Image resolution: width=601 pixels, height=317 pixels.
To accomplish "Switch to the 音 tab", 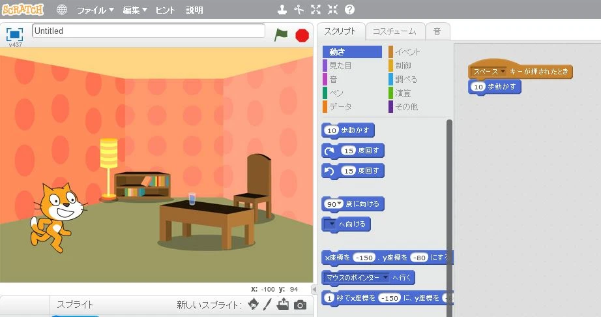I will coord(437,31).
